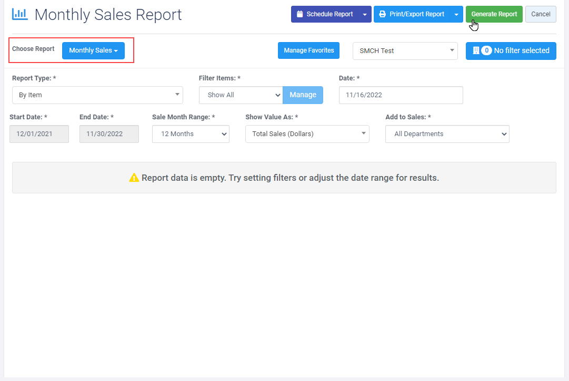Click the yellow warning triangle icon
The height and width of the screenshot is (381, 569).
point(134,178)
